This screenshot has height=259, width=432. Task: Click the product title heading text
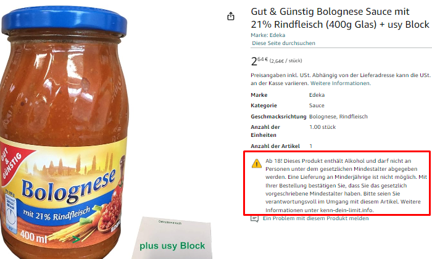point(339,18)
